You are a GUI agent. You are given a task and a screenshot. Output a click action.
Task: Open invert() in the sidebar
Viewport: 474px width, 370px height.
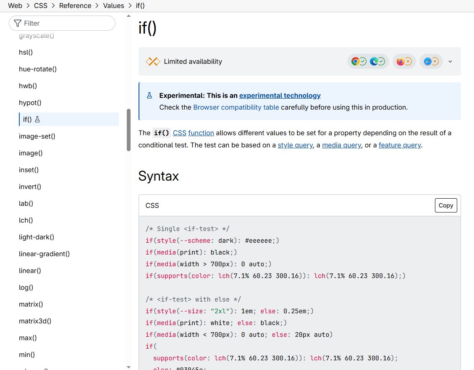click(x=30, y=186)
